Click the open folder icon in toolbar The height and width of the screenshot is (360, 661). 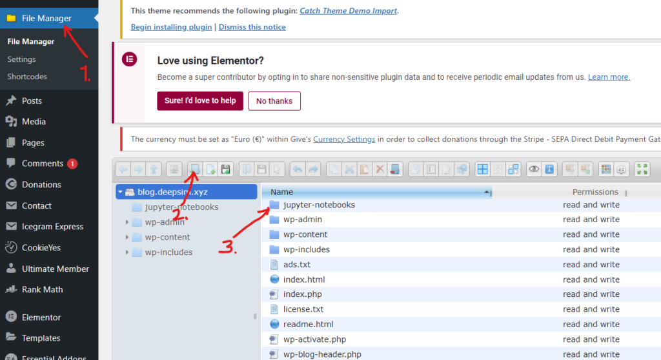246,169
